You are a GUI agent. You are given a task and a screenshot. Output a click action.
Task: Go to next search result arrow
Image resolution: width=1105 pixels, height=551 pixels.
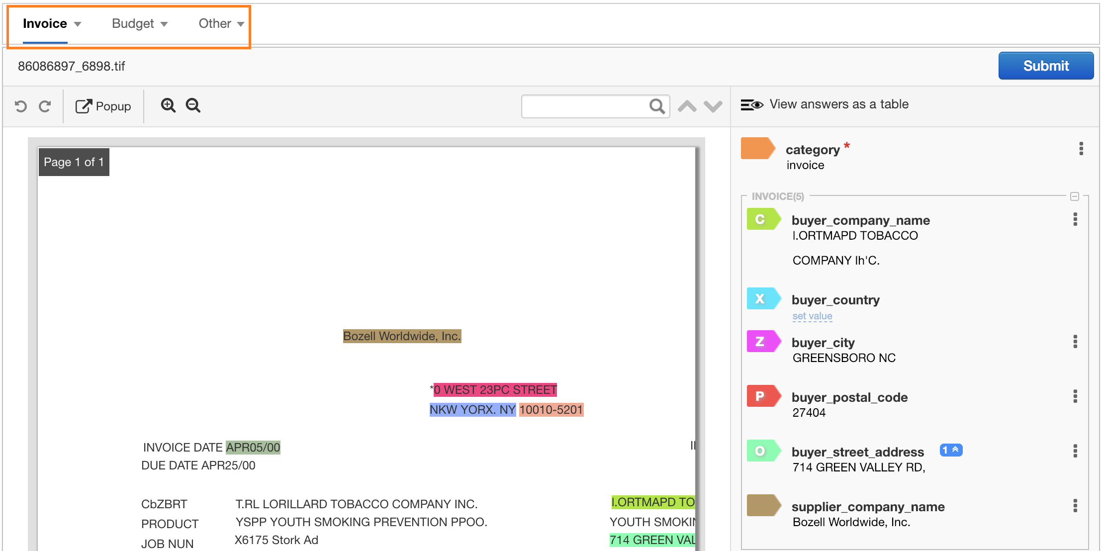[x=713, y=106]
